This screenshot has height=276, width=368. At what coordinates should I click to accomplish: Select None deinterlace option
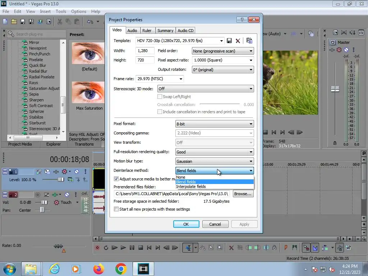(215, 177)
